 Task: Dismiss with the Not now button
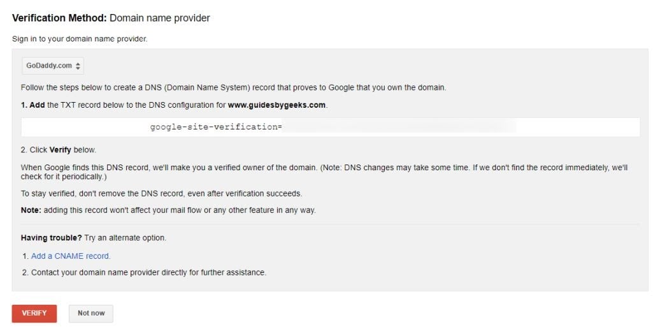click(90, 314)
